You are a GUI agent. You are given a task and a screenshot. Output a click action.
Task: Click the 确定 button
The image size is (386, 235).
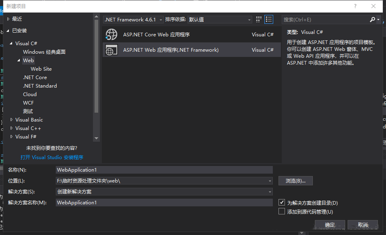(330, 225)
